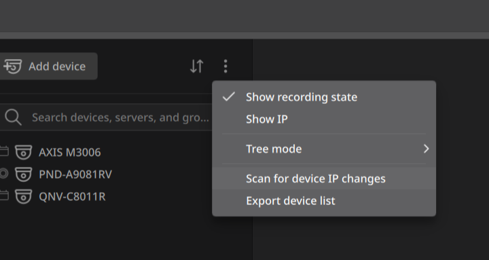
Task: Click the dome camera icon for PND-A9081RV
Action: click(x=24, y=174)
